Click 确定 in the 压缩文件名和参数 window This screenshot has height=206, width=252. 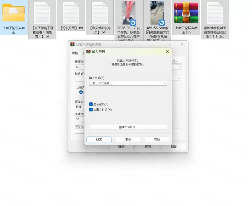(x=122, y=147)
